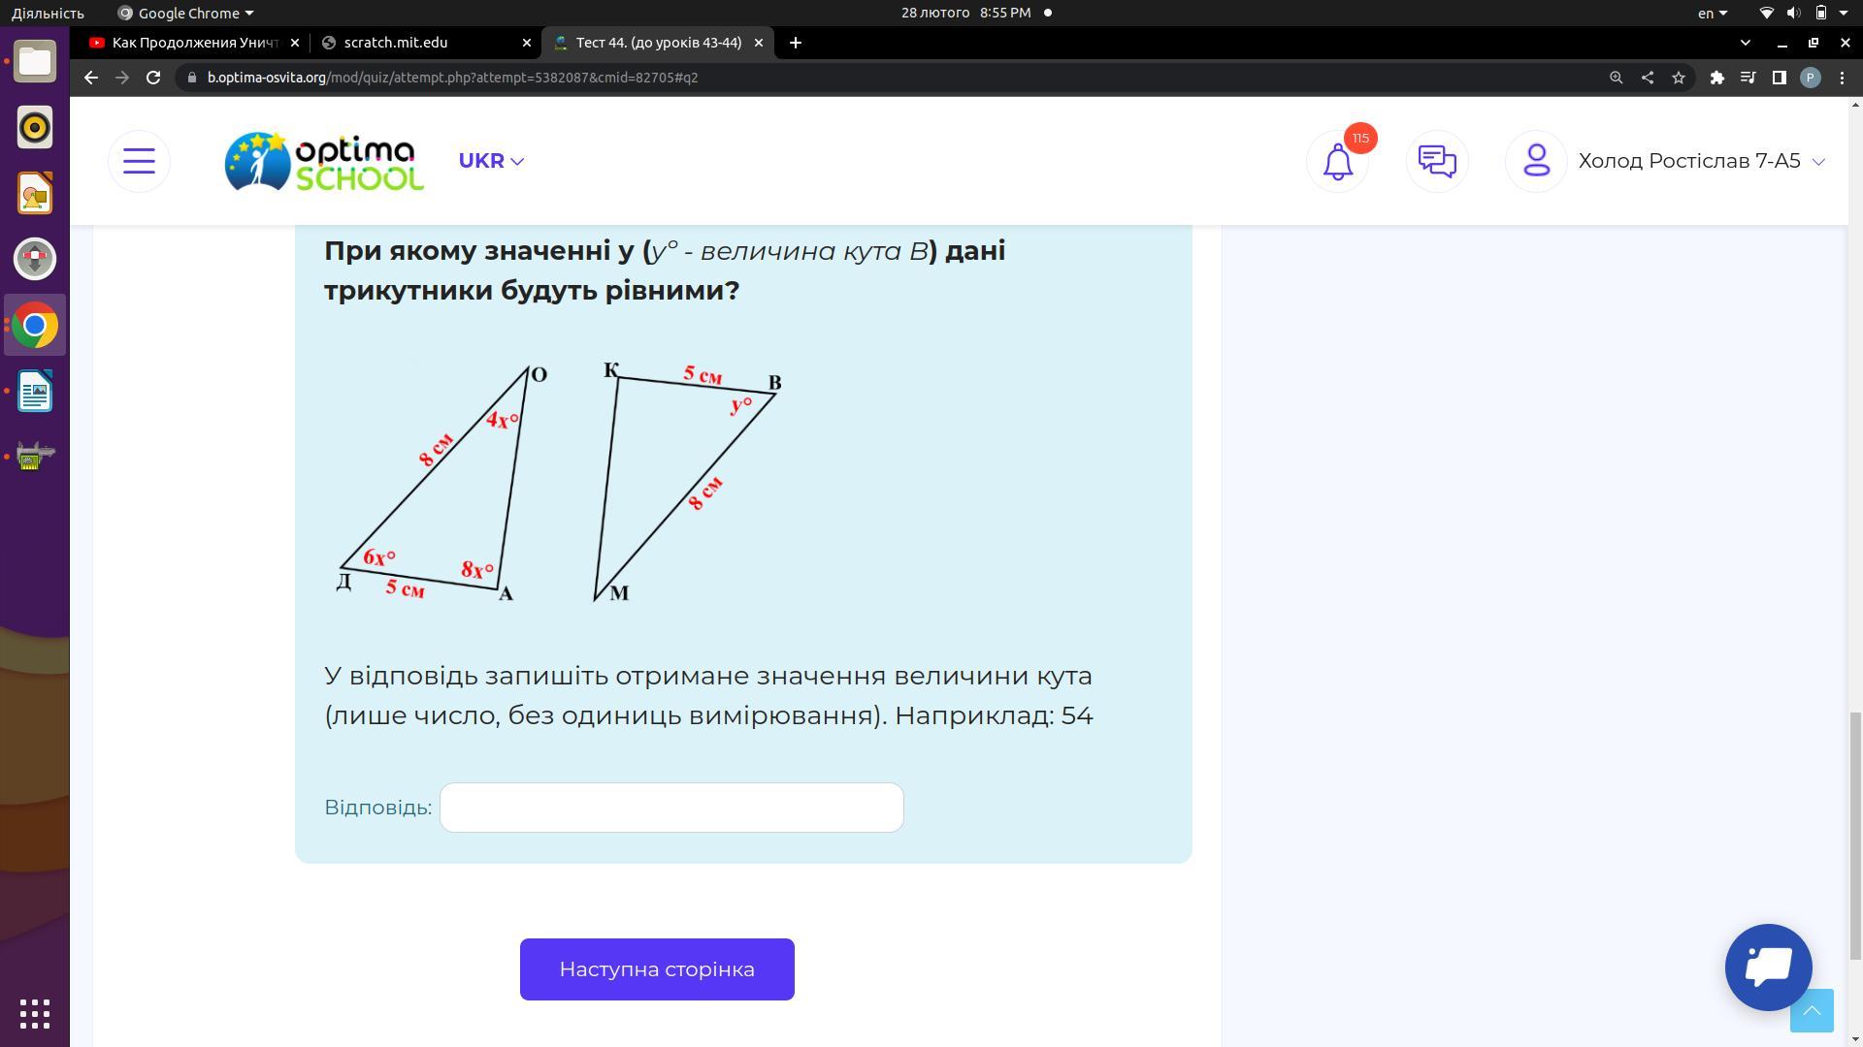Open a new Chrome tab

pos(796,43)
